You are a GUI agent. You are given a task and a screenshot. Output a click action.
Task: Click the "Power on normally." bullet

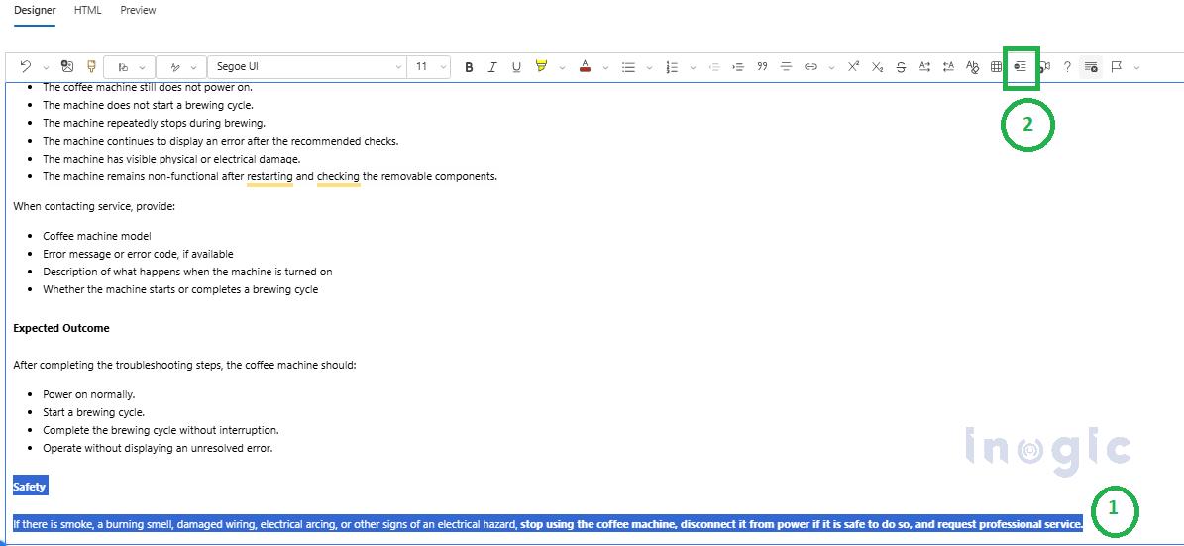tap(88, 394)
